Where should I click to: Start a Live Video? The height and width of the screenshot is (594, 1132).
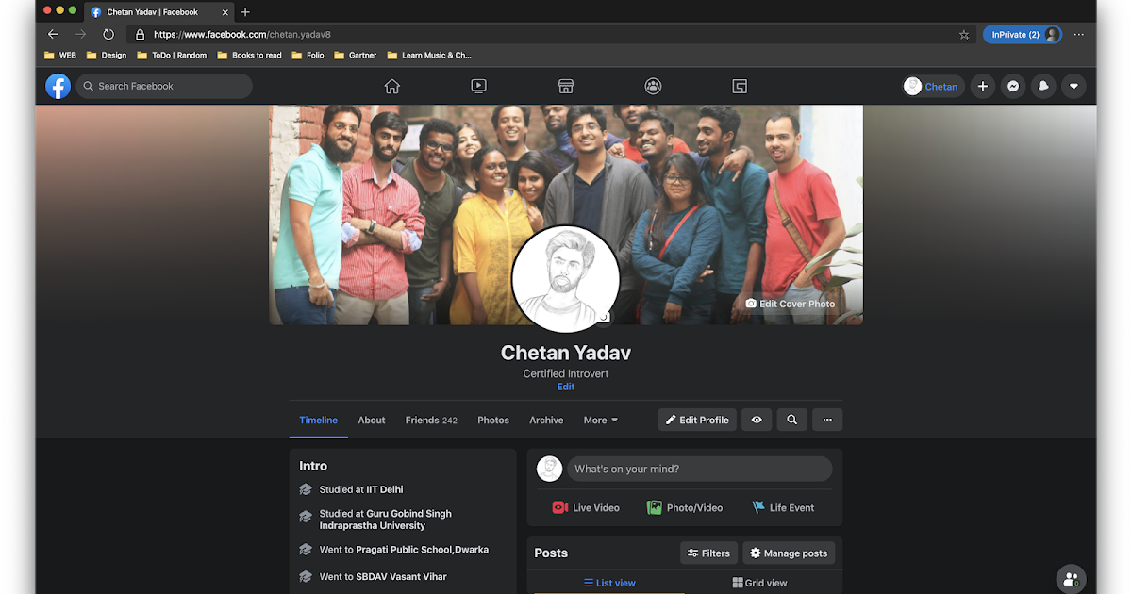586,507
